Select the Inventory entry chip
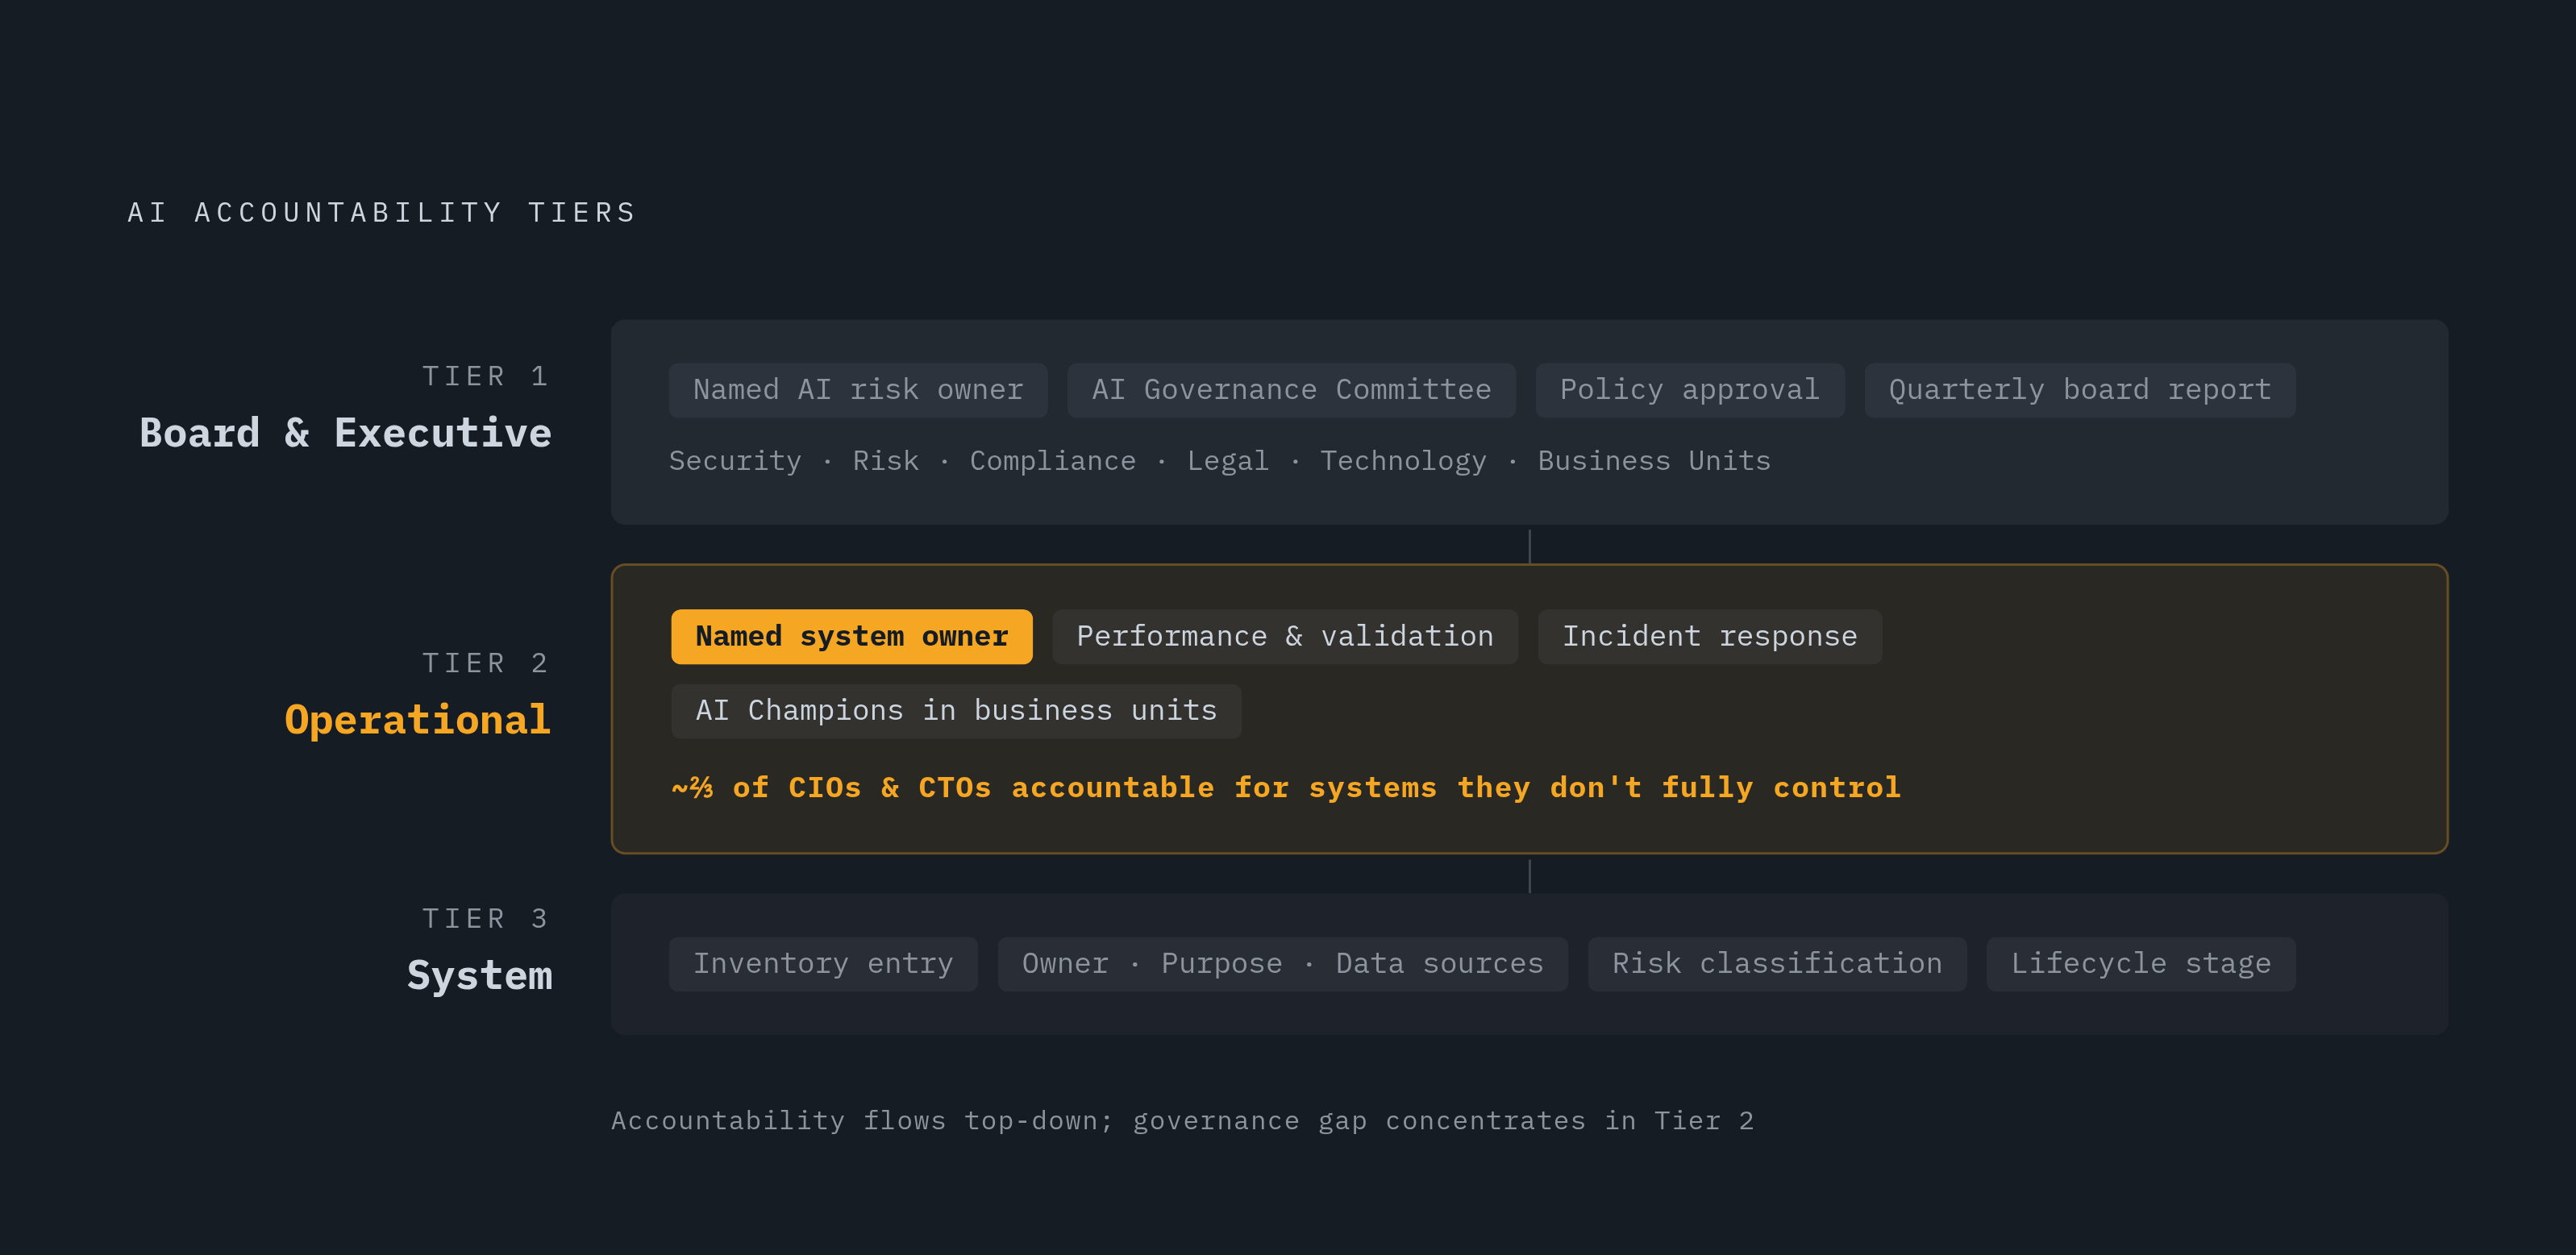Screen dimensions: 2576x1255 [823, 964]
